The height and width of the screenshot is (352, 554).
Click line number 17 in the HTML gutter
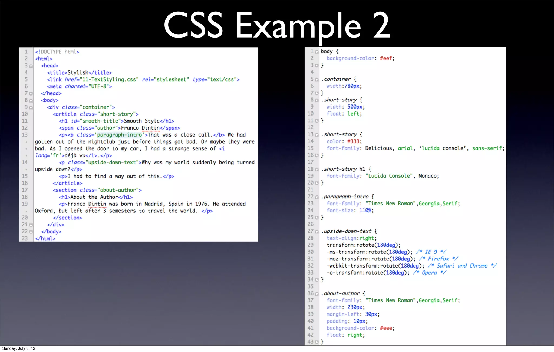[x=25, y=190]
